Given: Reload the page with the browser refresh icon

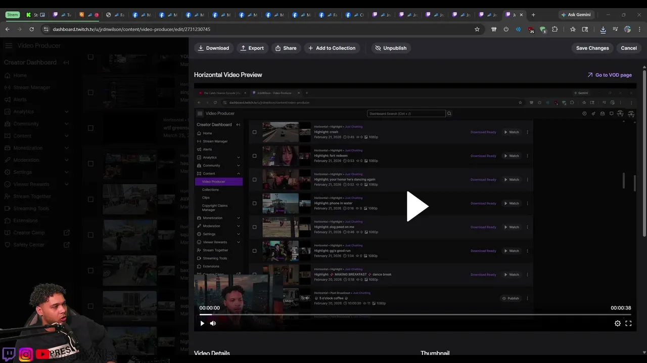Looking at the screenshot, I should click(x=31, y=29).
